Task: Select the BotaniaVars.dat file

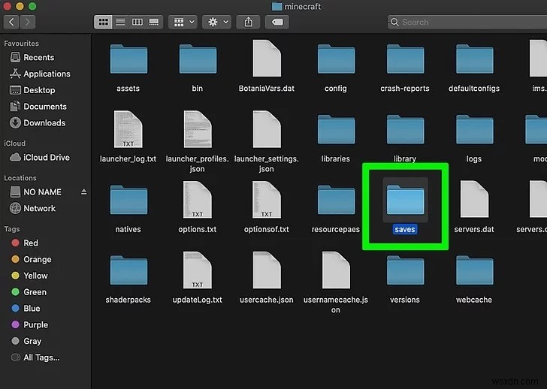Action: click(267, 59)
